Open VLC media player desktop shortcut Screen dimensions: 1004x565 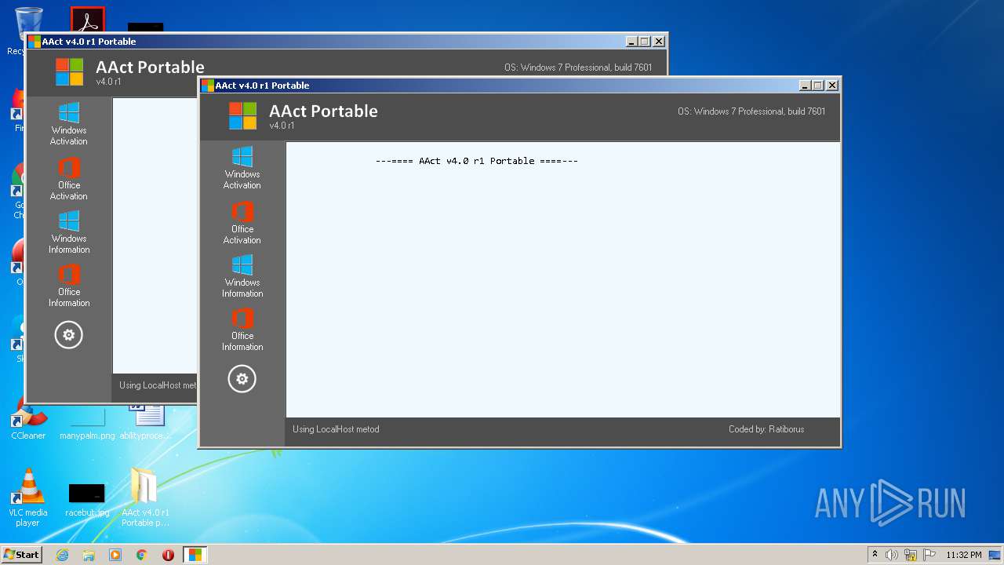click(x=28, y=498)
